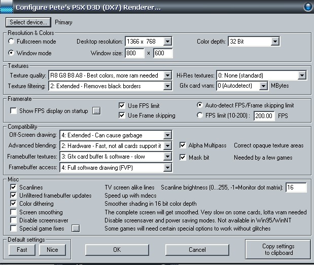Toggle Use Frame skipping checkbox
The width and height of the screenshot is (314, 265).
(122, 116)
